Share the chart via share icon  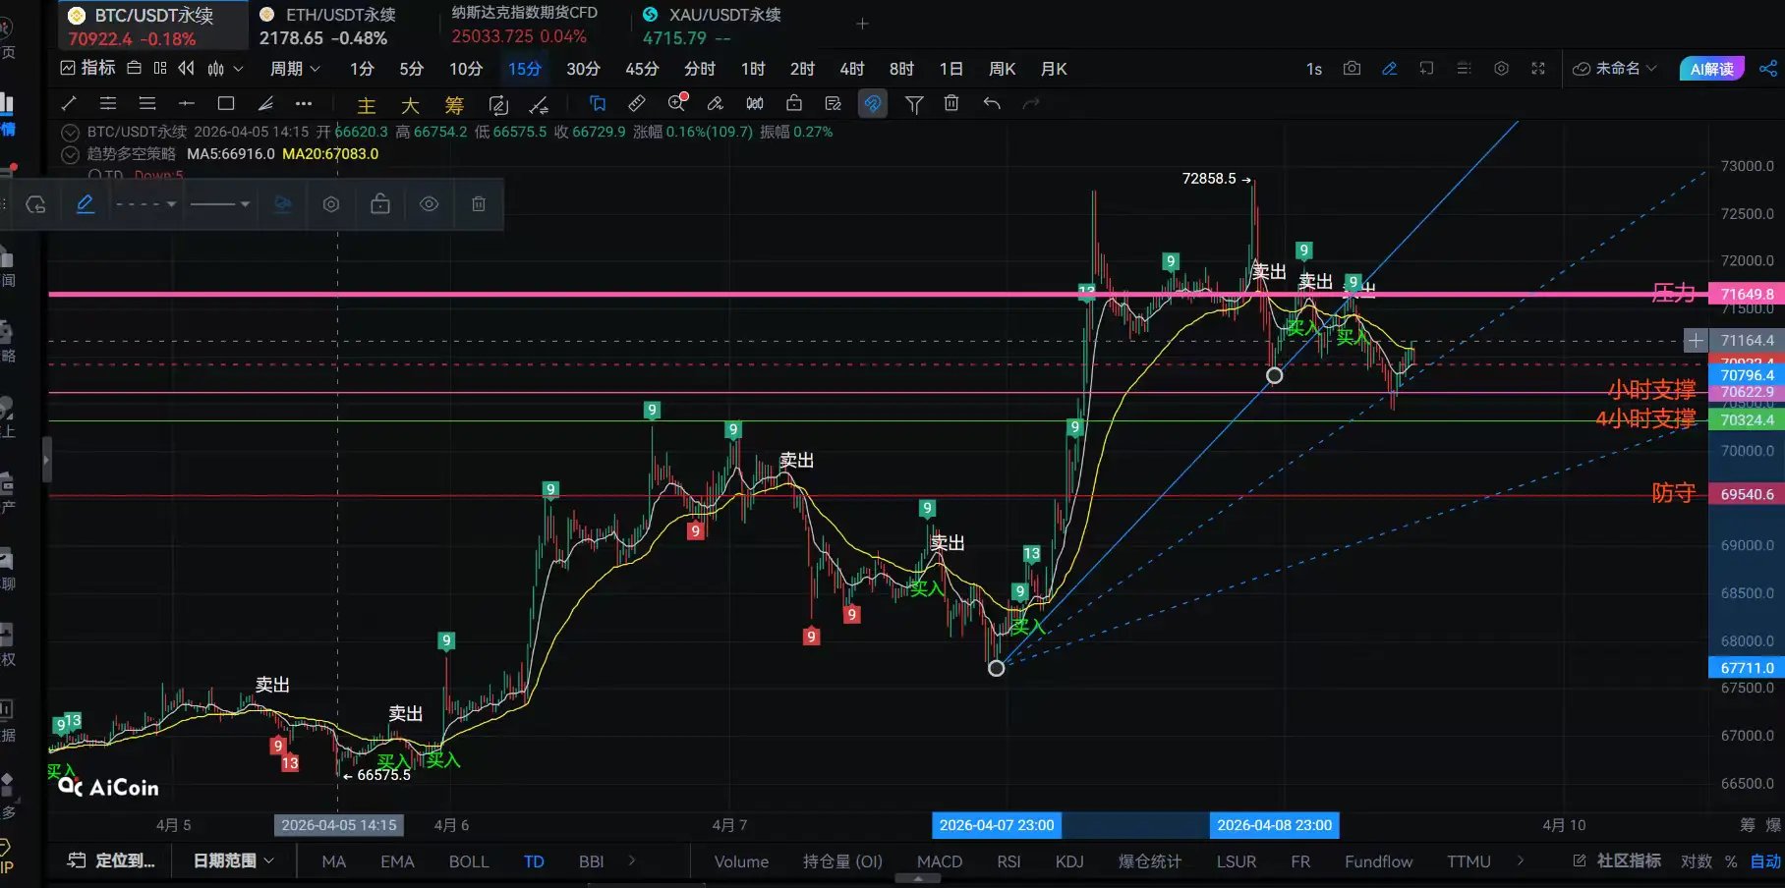coord(1767,69)
